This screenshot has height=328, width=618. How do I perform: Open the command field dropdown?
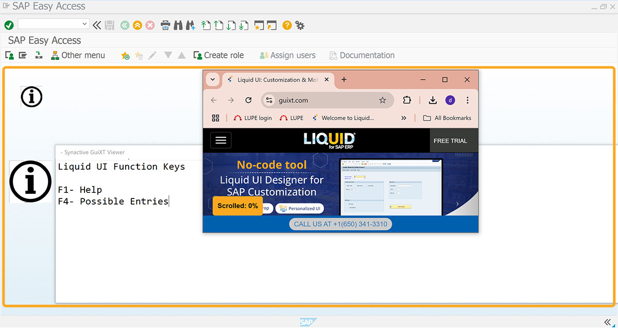coord(85,24)
